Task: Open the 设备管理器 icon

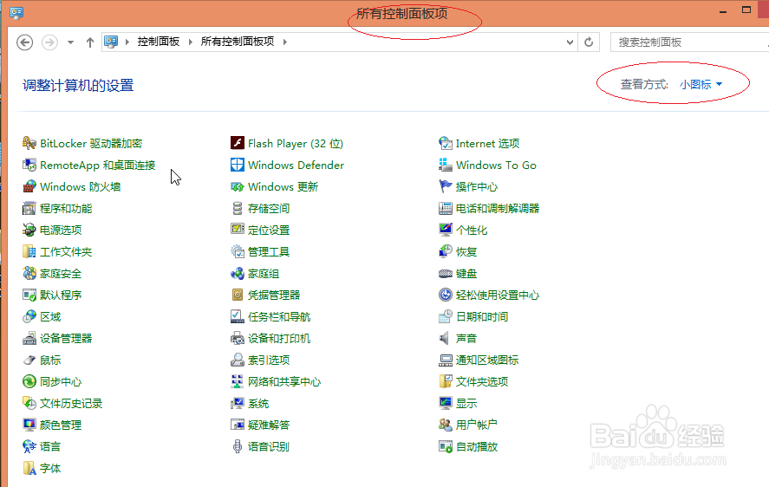Action: point(29,338)
